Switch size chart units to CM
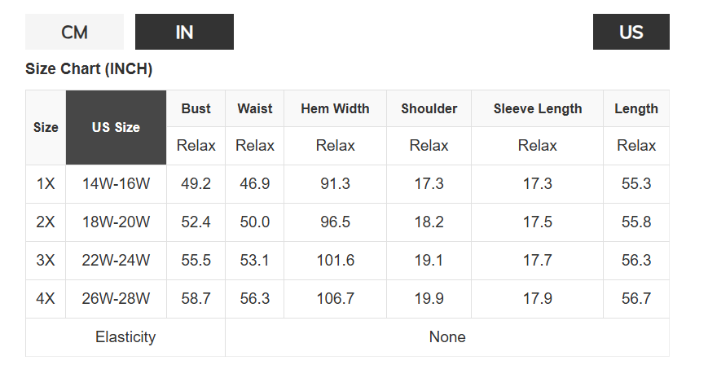708x378 pixels. pyautogui.click(x=74, y=33)
